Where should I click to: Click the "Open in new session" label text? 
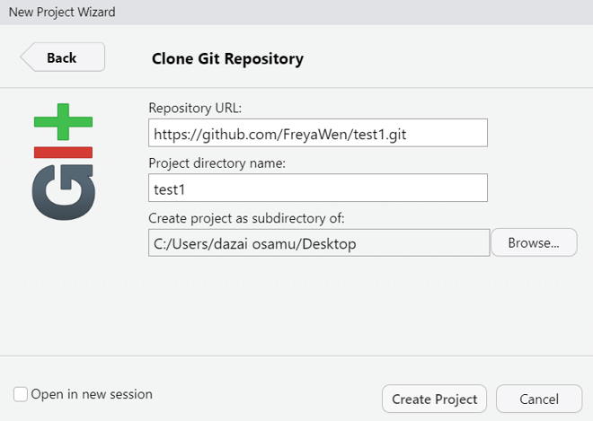pyautogui.click(x=92, y=394)
